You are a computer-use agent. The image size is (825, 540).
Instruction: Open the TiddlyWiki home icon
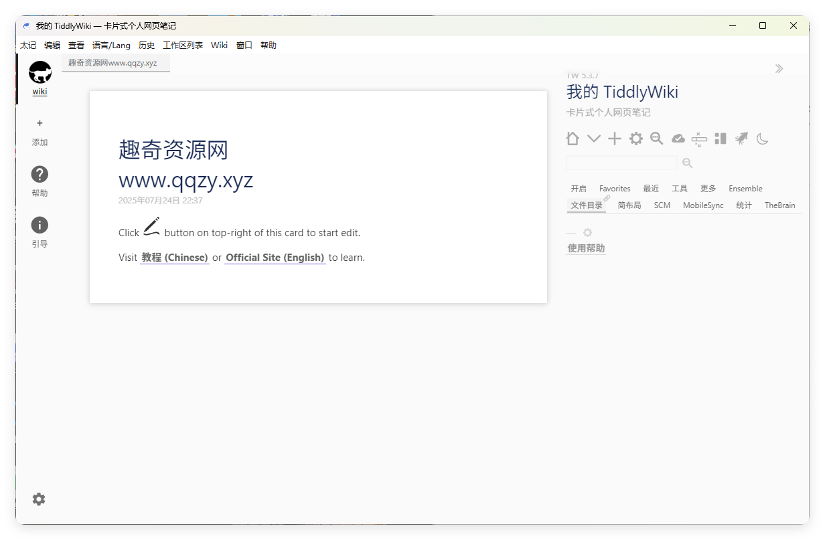573,139
